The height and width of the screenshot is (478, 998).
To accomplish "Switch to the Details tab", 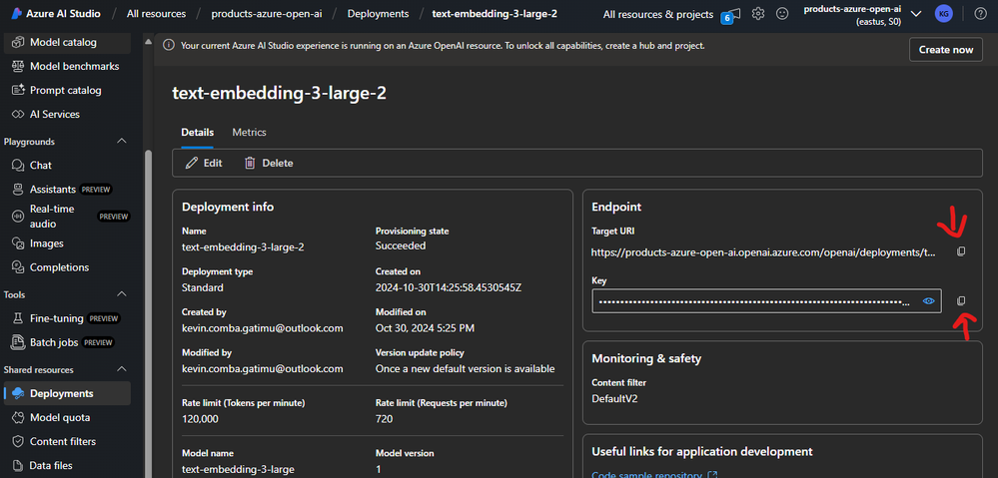I will tap(198, 132).
